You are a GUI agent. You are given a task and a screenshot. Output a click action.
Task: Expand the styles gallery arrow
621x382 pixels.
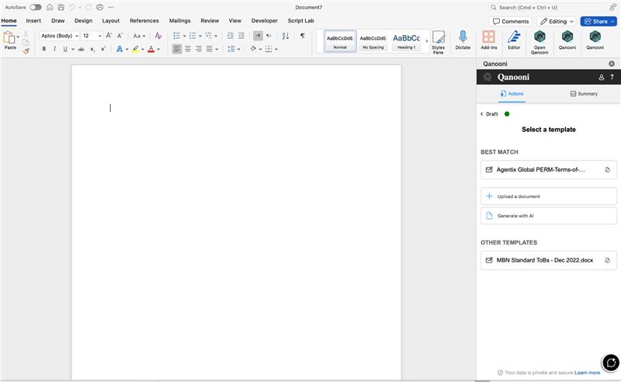pyautogui.click(x=426, y=41)
